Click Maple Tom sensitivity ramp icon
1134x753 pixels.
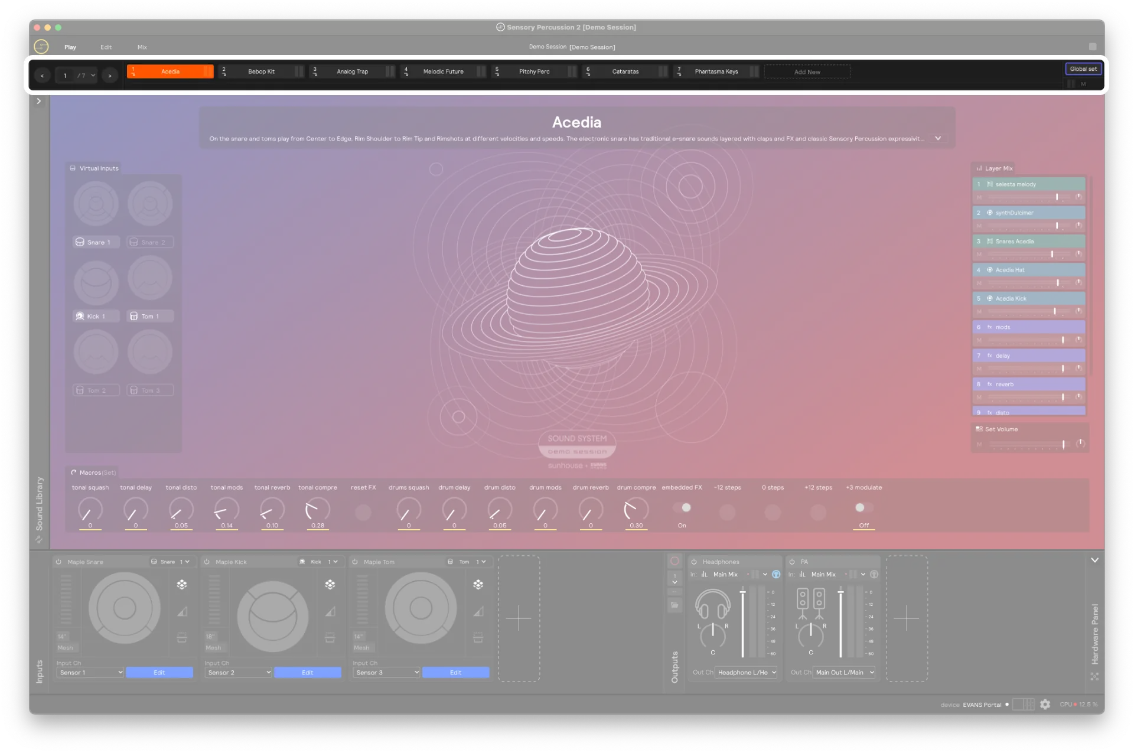pyautogui.click(x=478, y=611)
